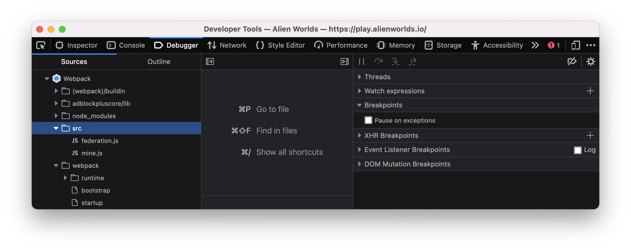
Task: Open the Inspector panel
Action: (76, 45)
